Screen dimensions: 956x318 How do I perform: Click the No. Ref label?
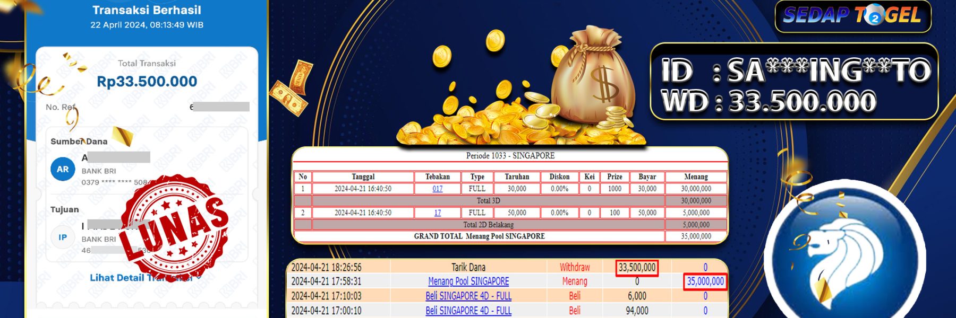tap(61, 107)
